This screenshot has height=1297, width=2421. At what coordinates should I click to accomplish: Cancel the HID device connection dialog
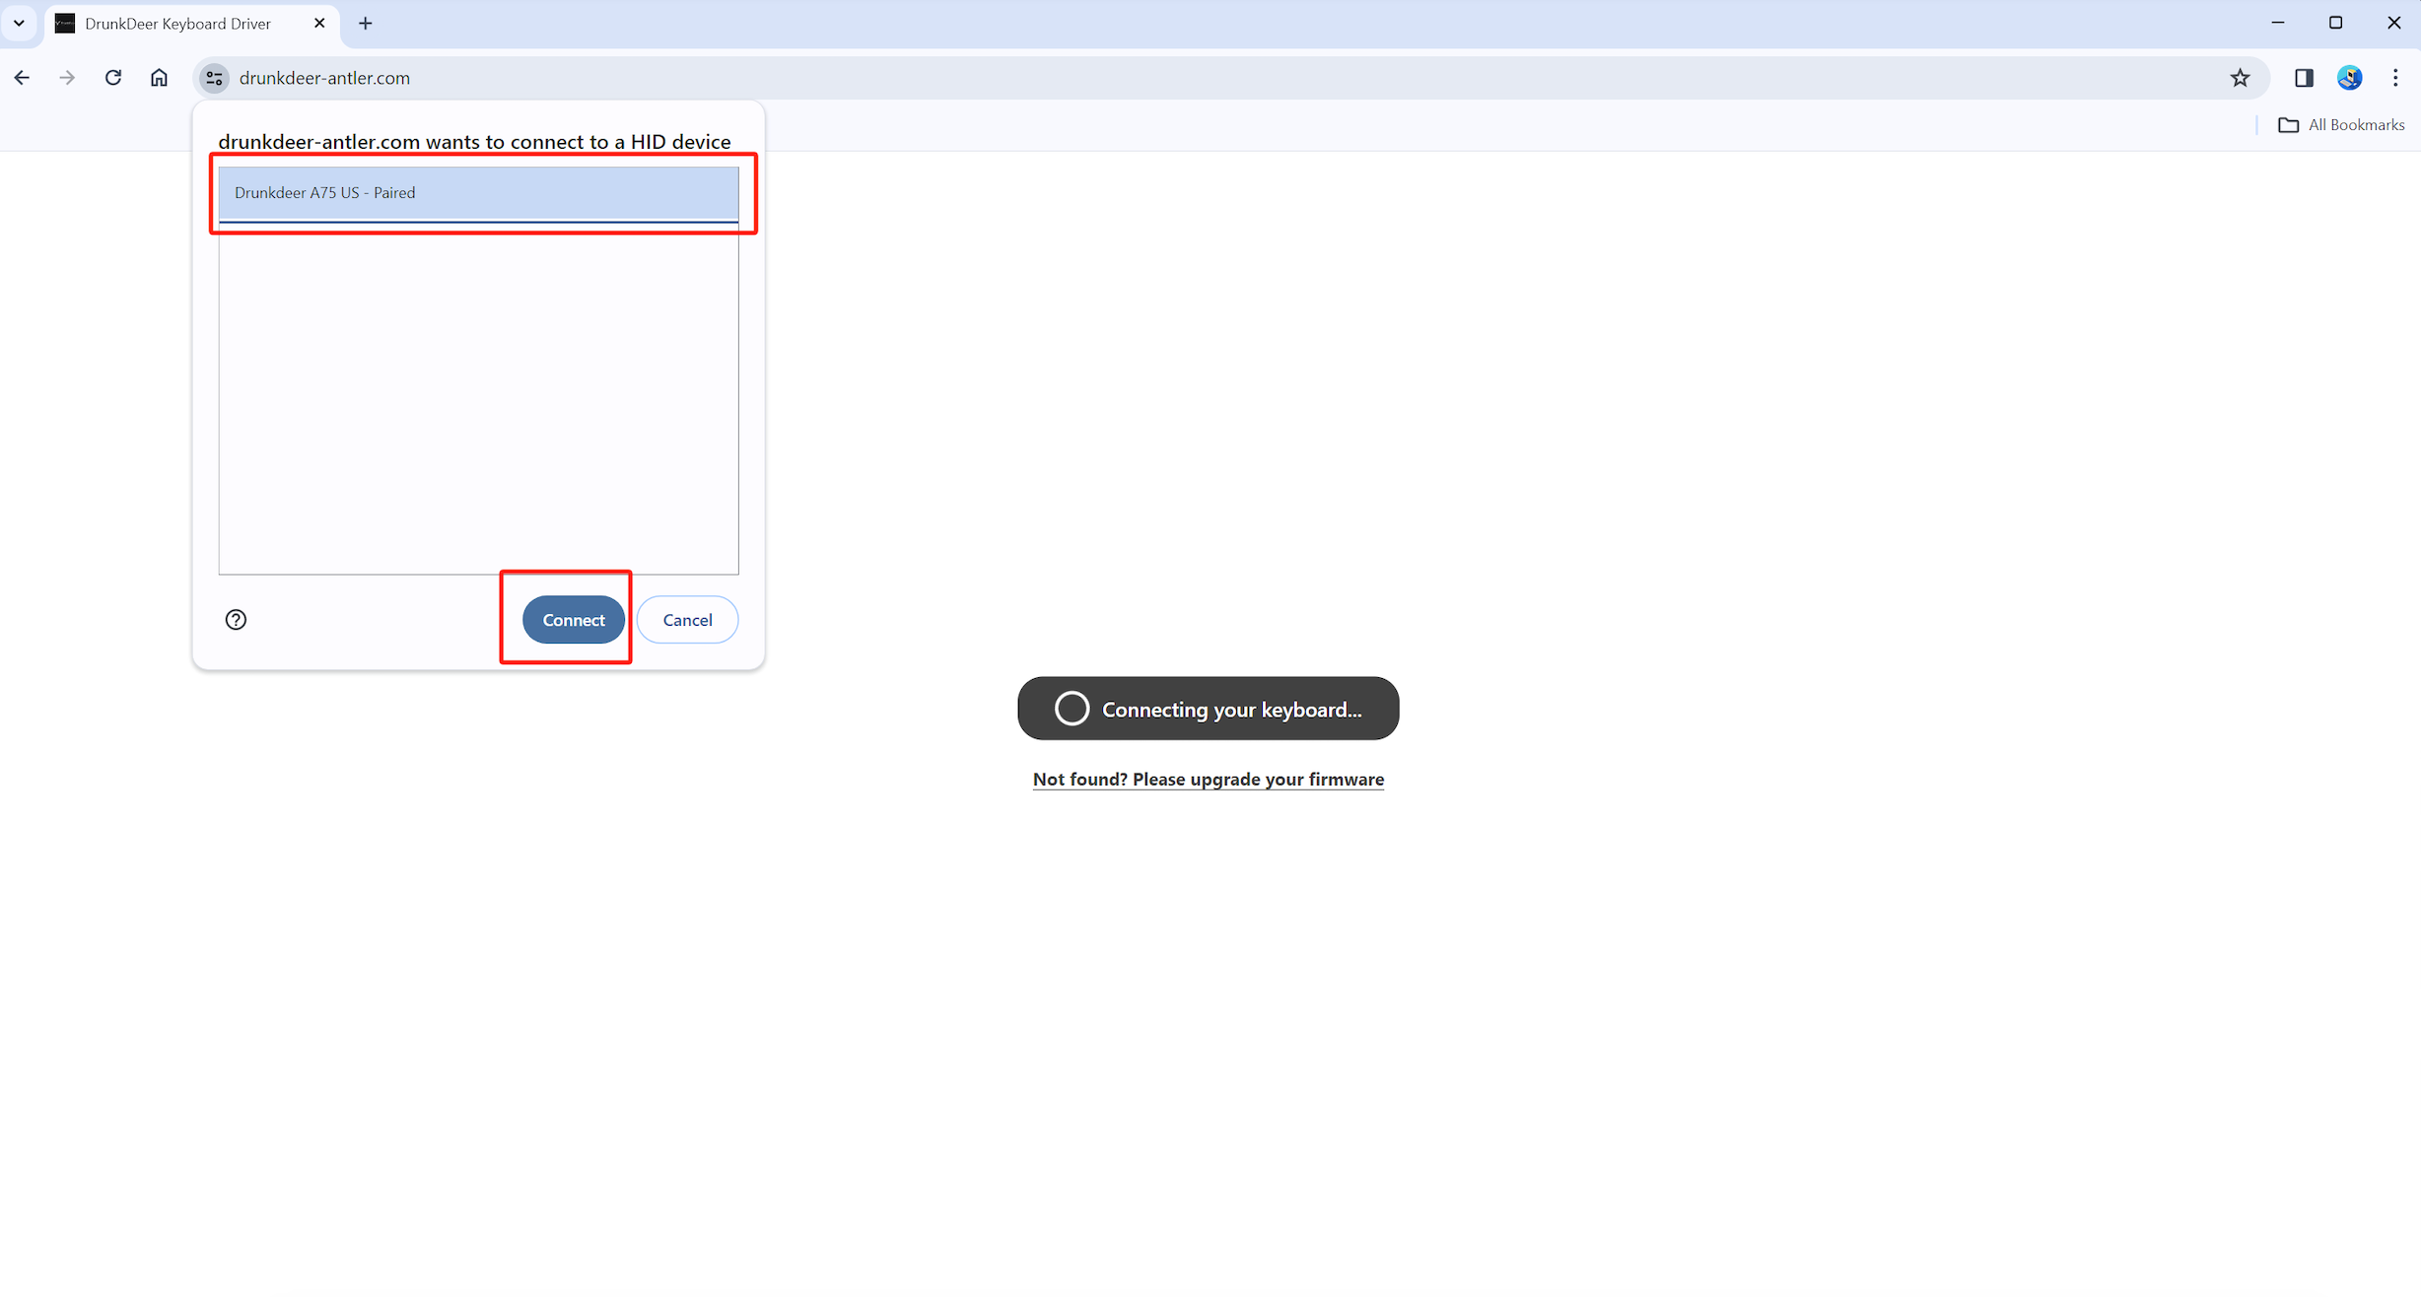click(687, 620)
